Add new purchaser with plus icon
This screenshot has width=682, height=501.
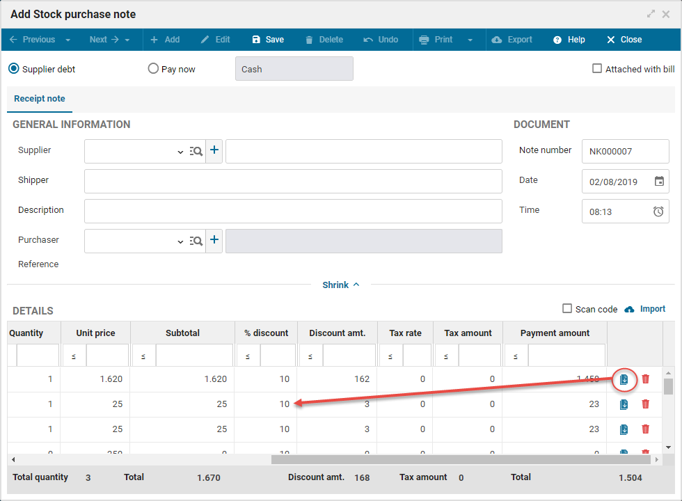214,240
